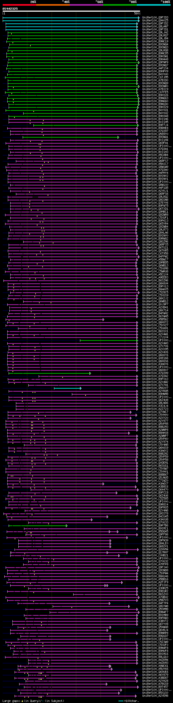Viewport: 173px width, 703px height.
Task: Select the UniRef100_Q17RH7 hit
Action: coord(155,553)
